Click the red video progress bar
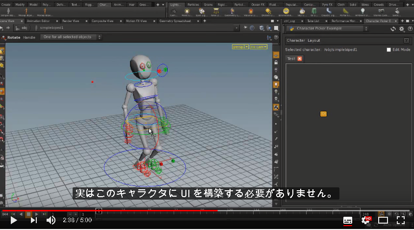414x230 pixels. [x=110, y=211]
